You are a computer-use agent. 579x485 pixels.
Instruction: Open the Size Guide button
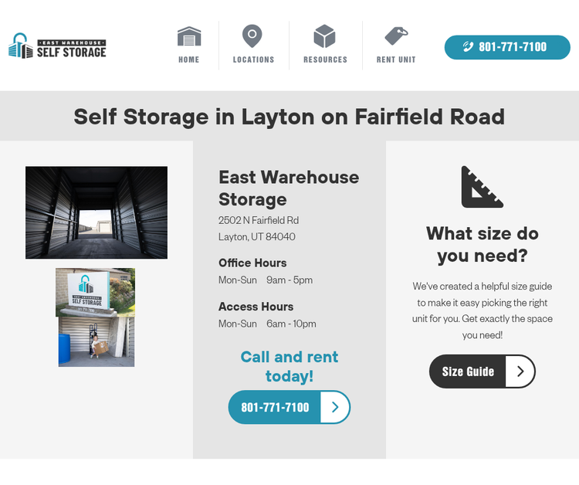[x=482, y=371]
